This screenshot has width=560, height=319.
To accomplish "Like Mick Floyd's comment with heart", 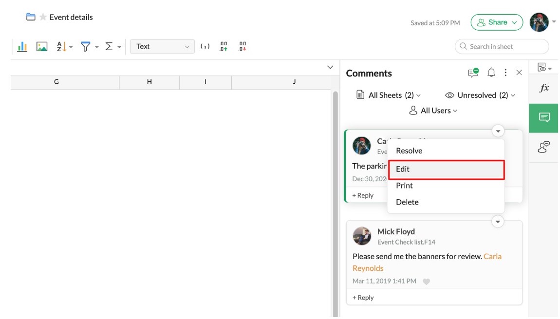I will point(426,281).
